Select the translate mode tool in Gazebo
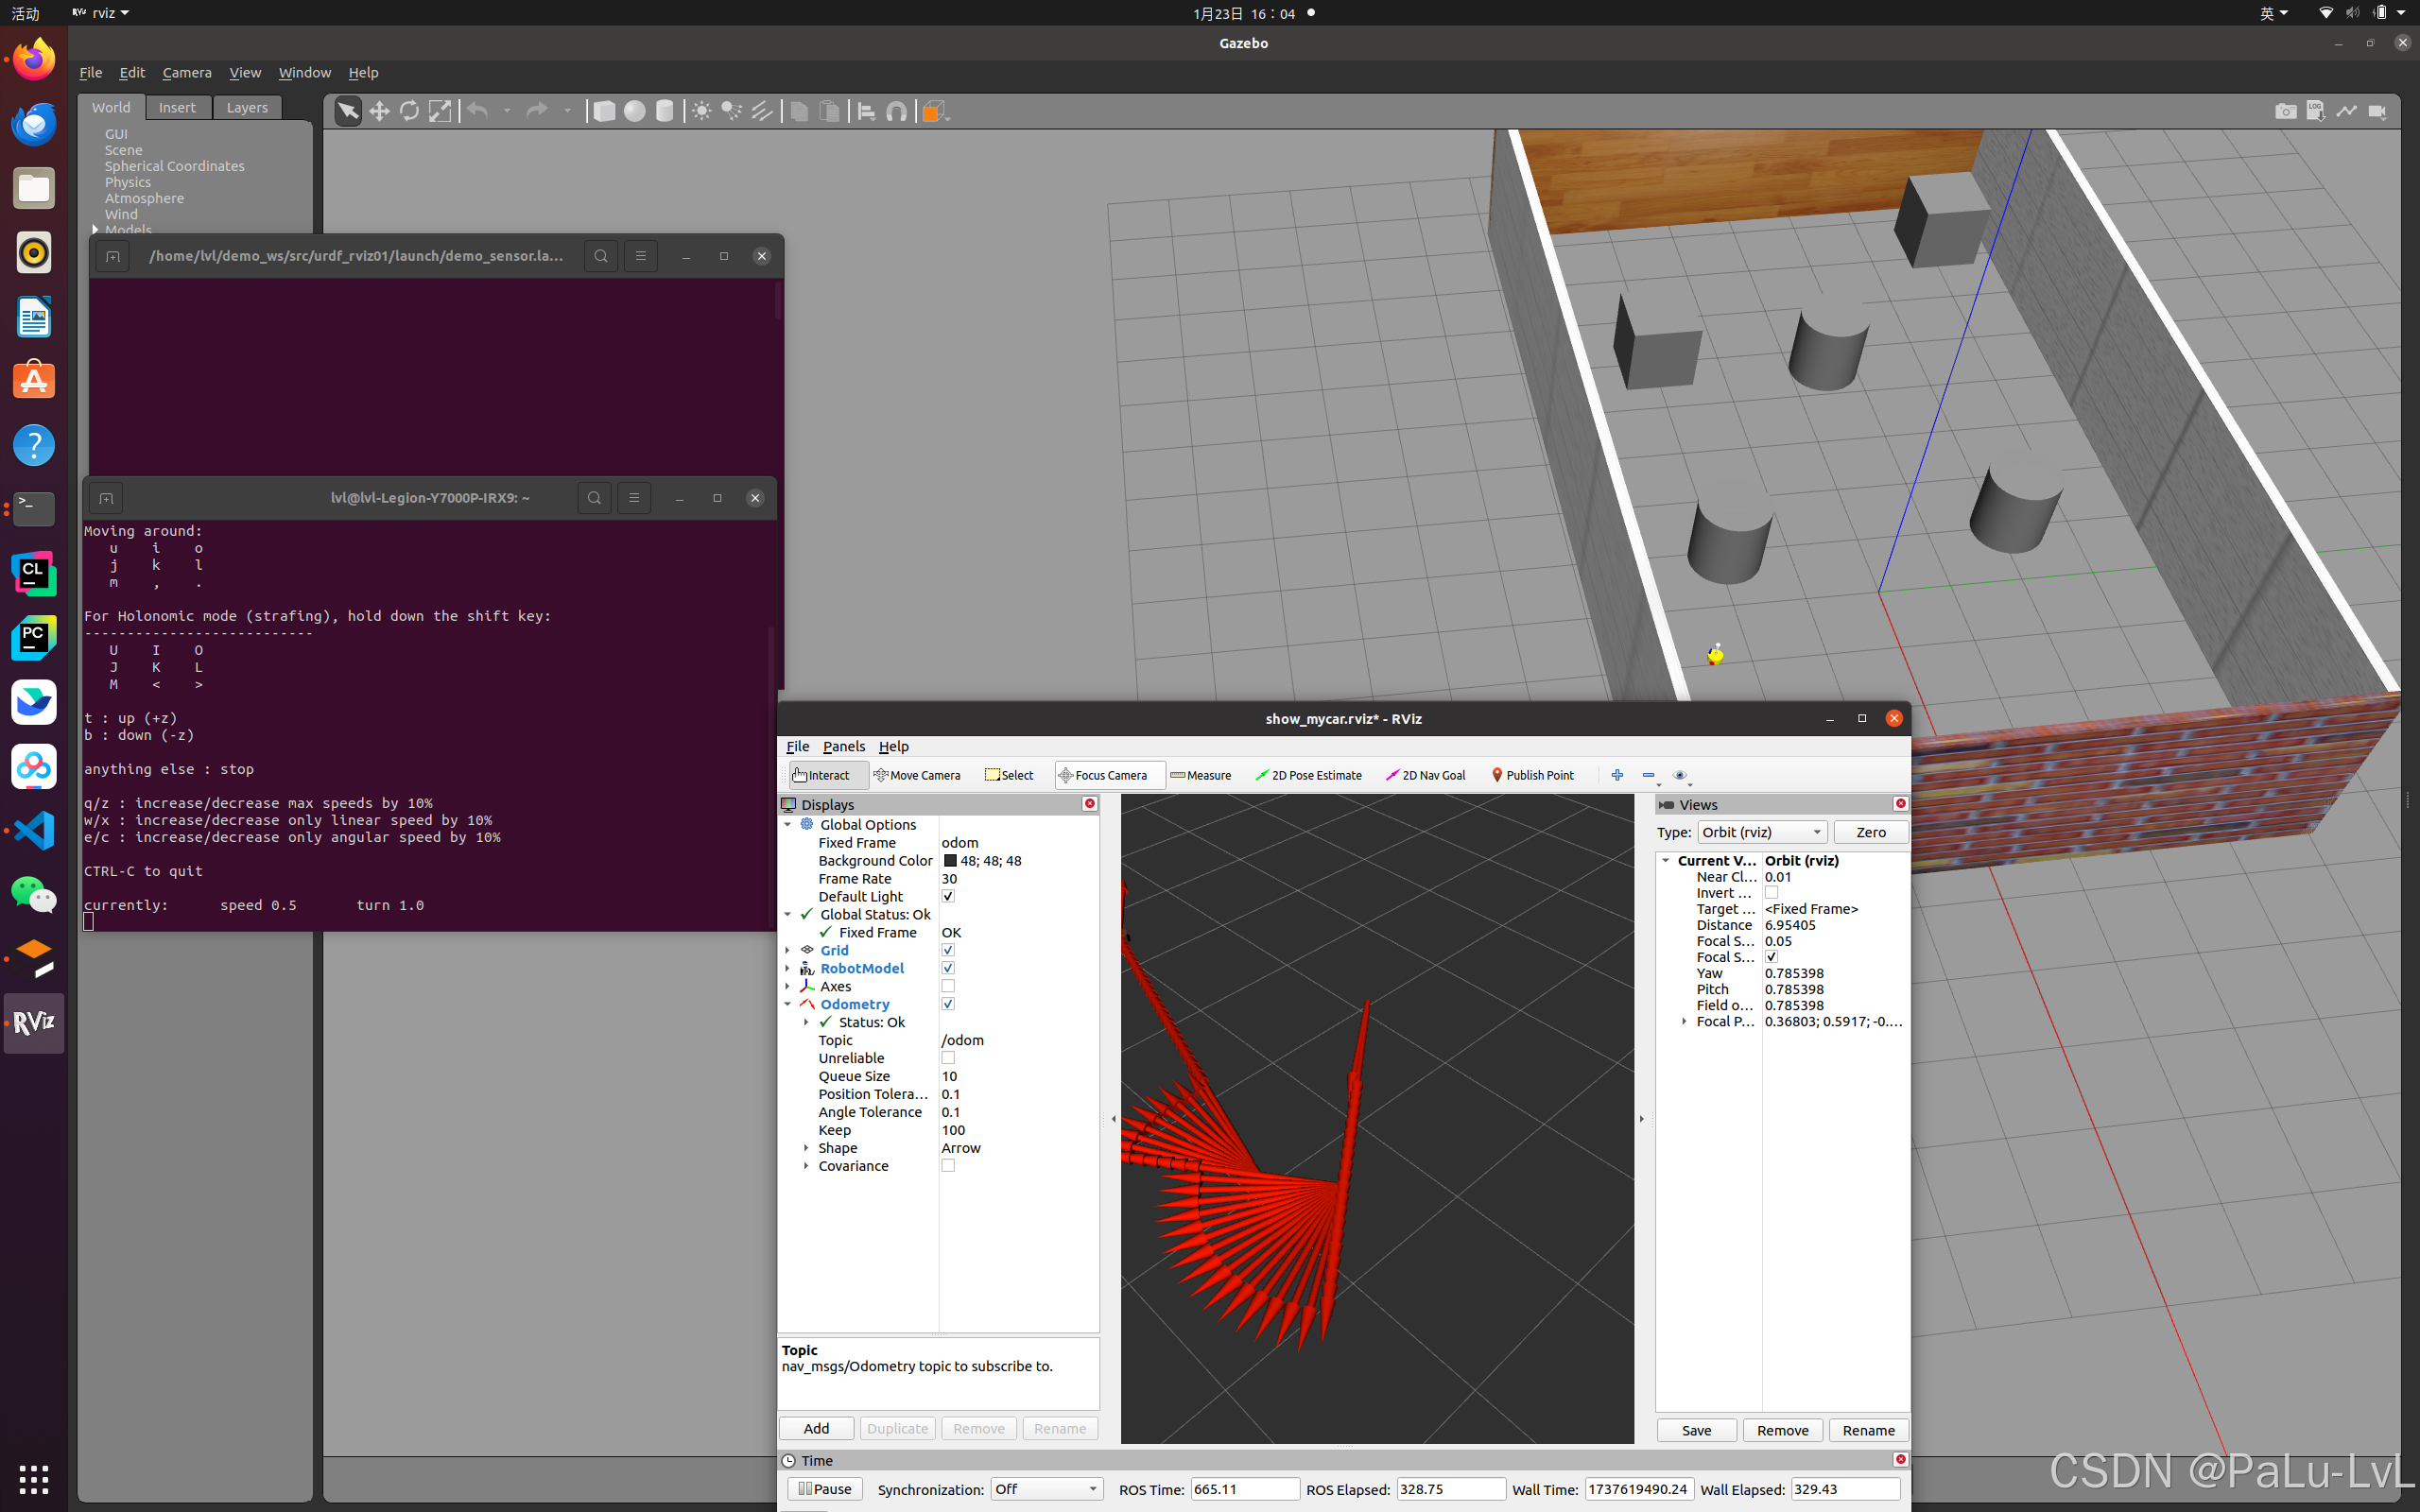Image resolution: width=2420 pixels, height=1512 pixels. click(379, 111)
